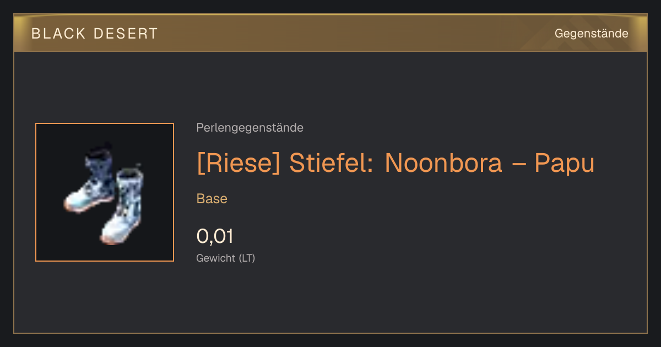The image size is (661, 347).
Task: Click the empty dark card area below weight
Action: (330, 300)
